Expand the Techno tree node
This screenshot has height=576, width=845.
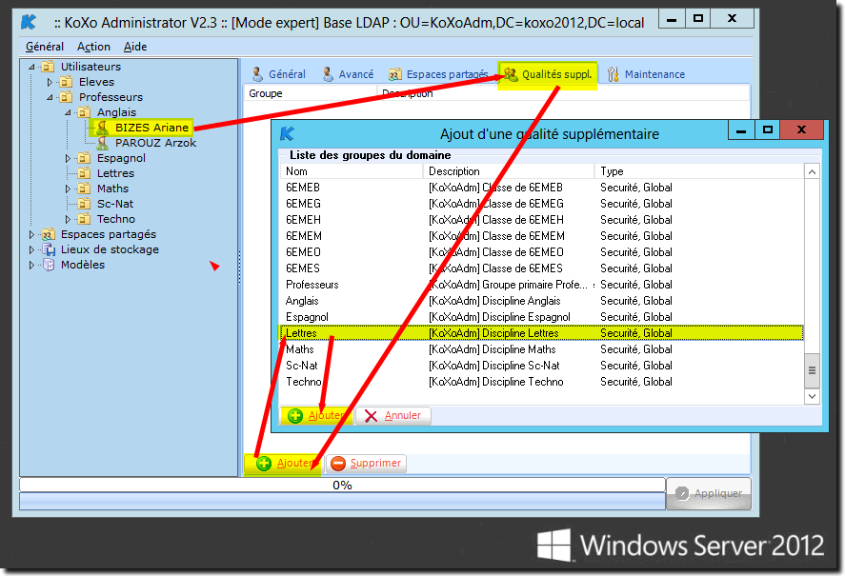click(68, 219)
